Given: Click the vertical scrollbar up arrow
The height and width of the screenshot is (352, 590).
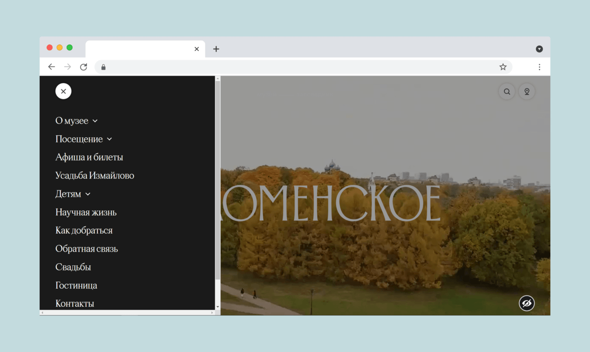Looking at the screenshot, I should [x=218, y=78].
